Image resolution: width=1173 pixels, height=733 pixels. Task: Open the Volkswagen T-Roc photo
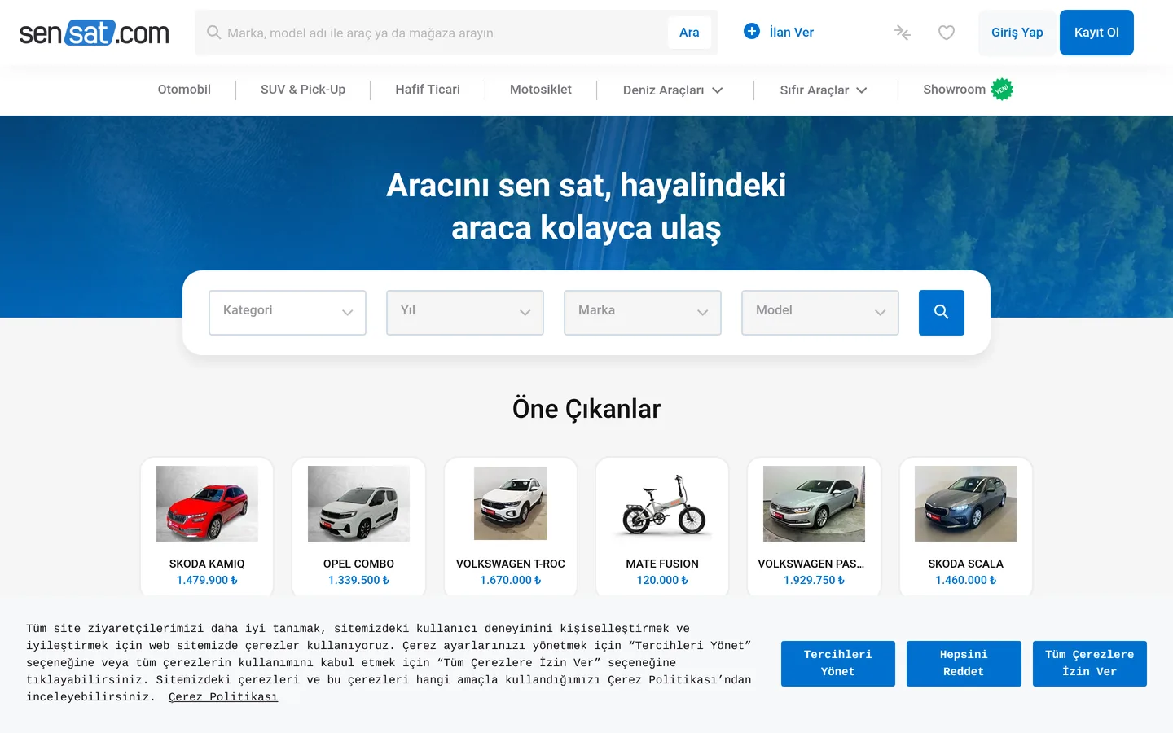[511, 503]
